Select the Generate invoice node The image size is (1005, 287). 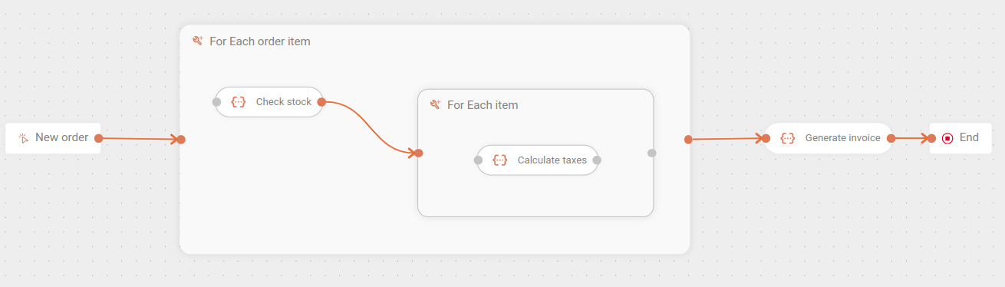pos(829,138)
